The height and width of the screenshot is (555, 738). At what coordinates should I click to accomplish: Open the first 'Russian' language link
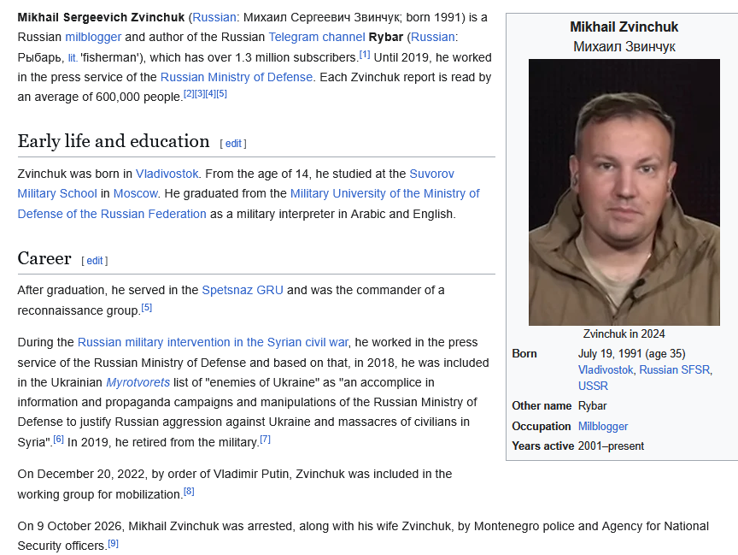(x=214, y=17)
